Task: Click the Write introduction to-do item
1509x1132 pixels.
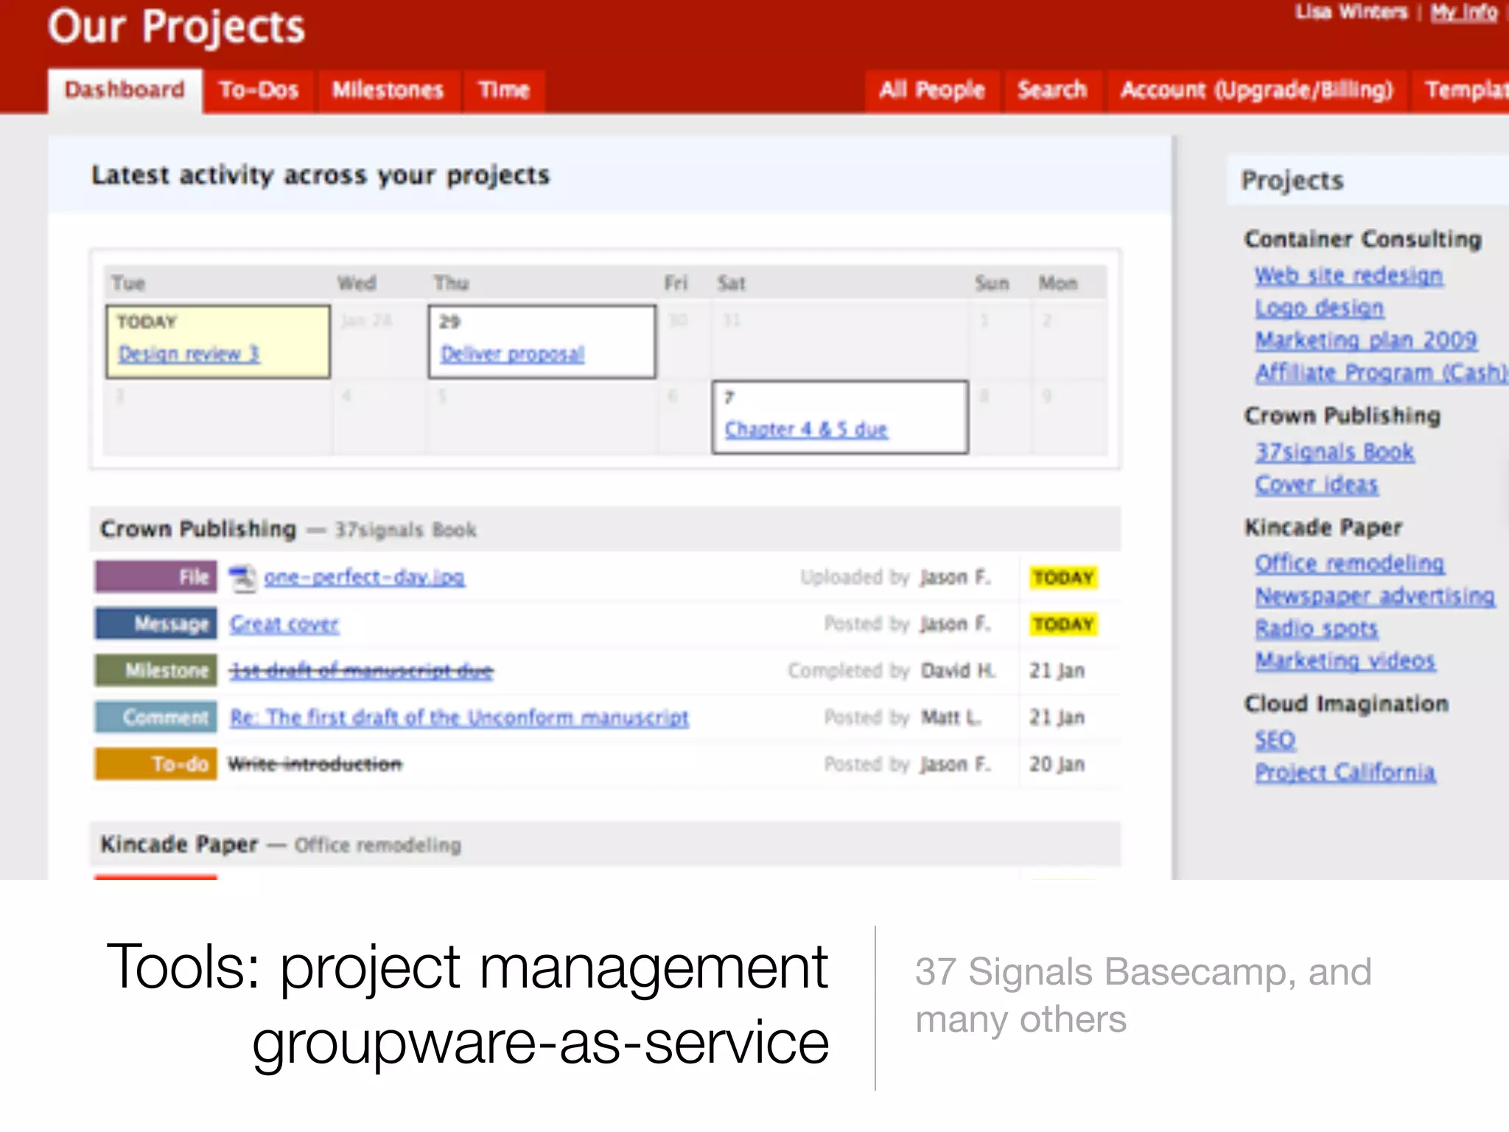Action: click(315, 764)
